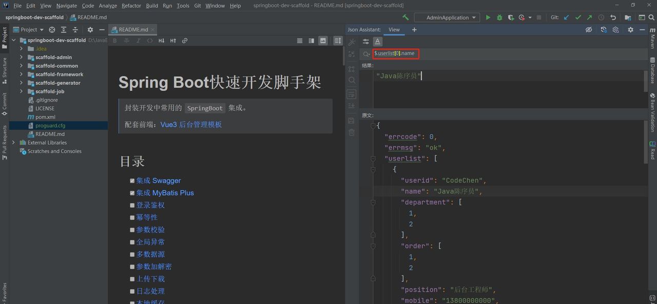Switch editor to preview-only mode icon
This screenshot has height=304, width=657.
click(322, 40)
